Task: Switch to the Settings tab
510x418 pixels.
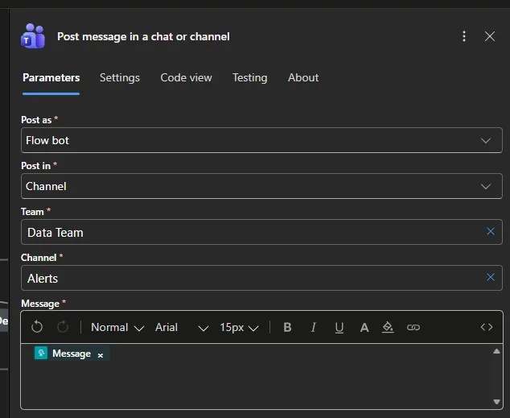Action: 120,77
